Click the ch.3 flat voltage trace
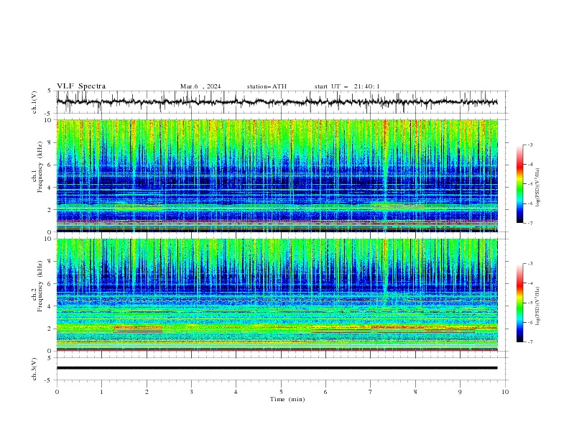Viewport: 569px width, 440px height. pyautogui.click(x=277, y=368)
